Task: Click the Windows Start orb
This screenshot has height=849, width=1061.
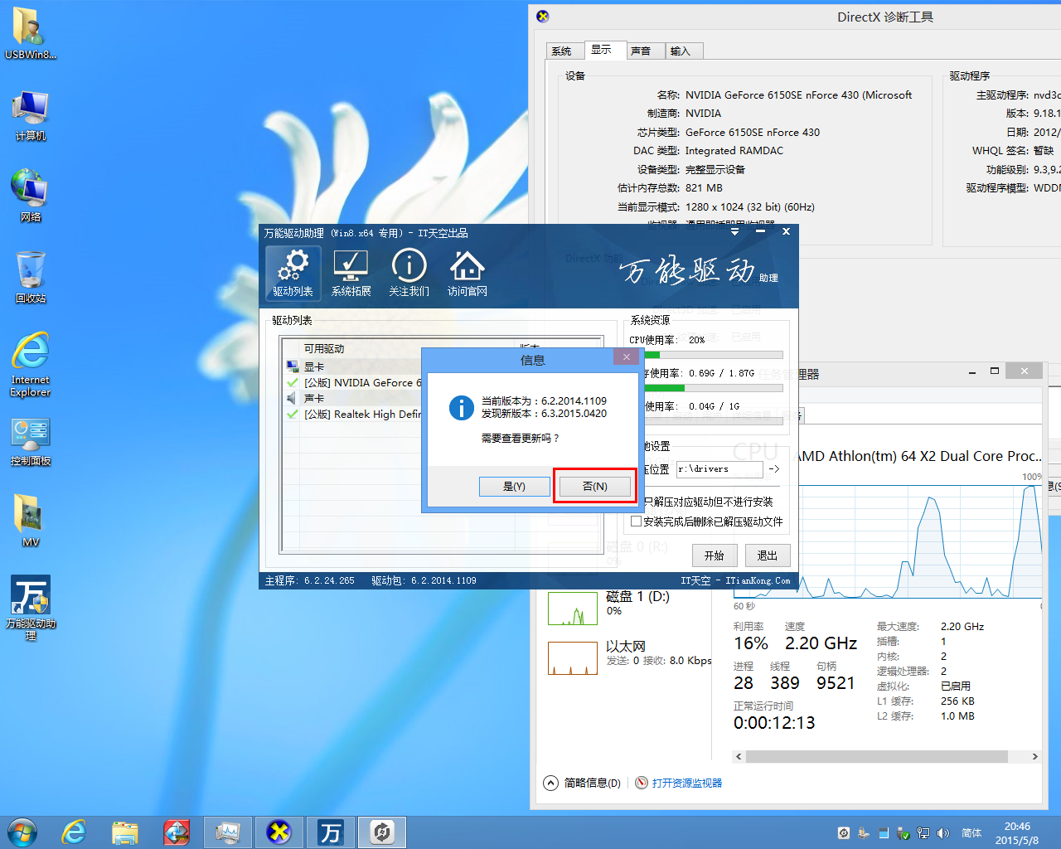Action: pos(22,832)
